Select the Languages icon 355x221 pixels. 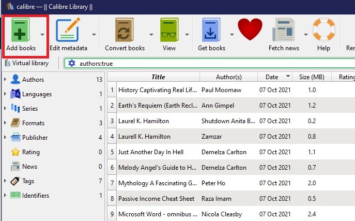pyautogui.click(x=16, y=94)
